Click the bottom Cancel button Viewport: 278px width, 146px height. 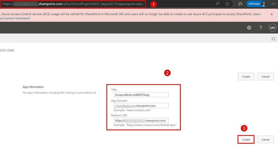click(x=266, y=139)
